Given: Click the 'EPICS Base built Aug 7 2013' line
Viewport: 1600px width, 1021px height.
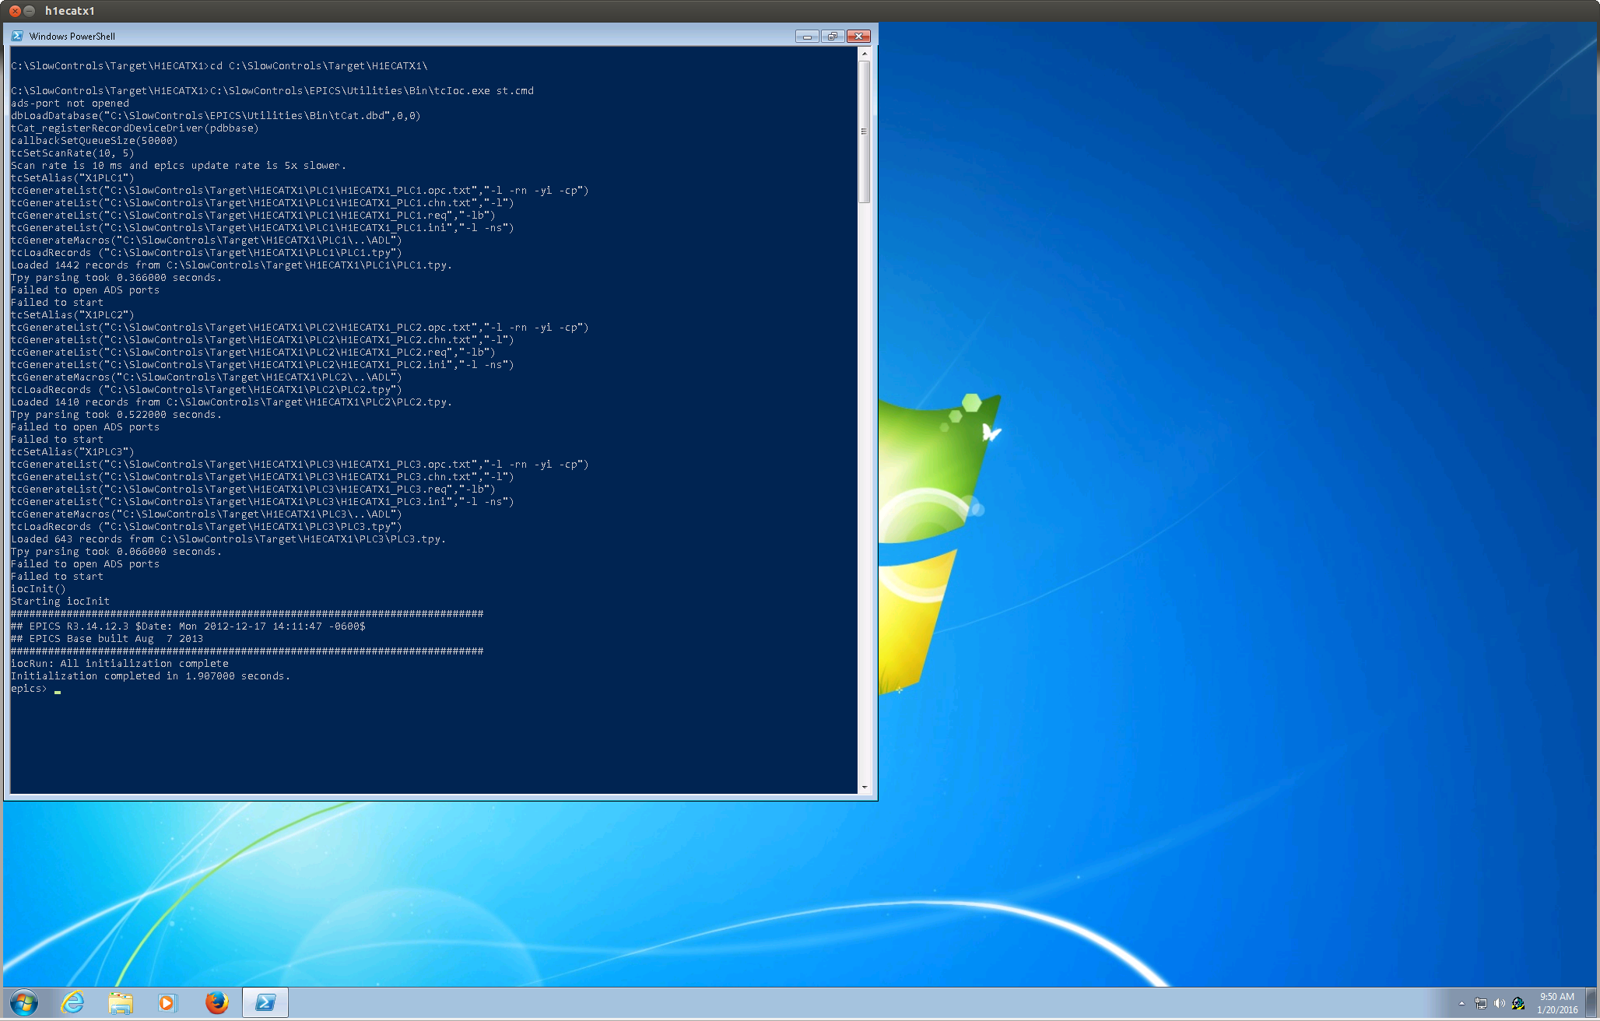Looking at the screenshot, I should tap(107, 639).
